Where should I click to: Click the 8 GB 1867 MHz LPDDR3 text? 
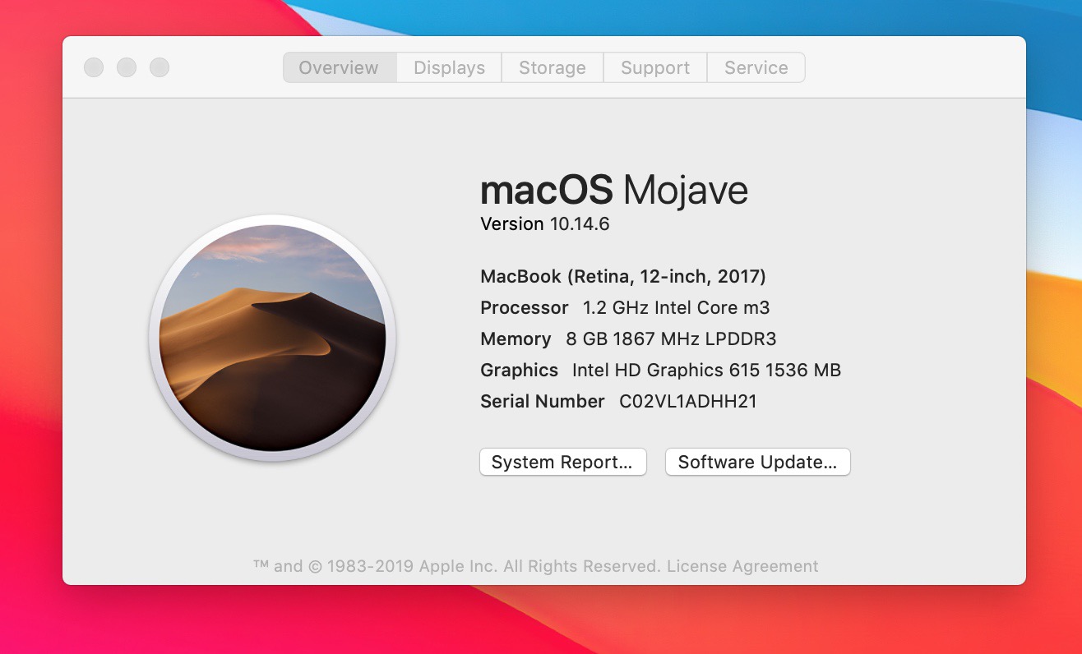coord(671,339)
